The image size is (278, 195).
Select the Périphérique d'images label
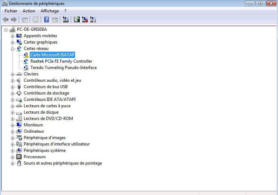[45, 138]
